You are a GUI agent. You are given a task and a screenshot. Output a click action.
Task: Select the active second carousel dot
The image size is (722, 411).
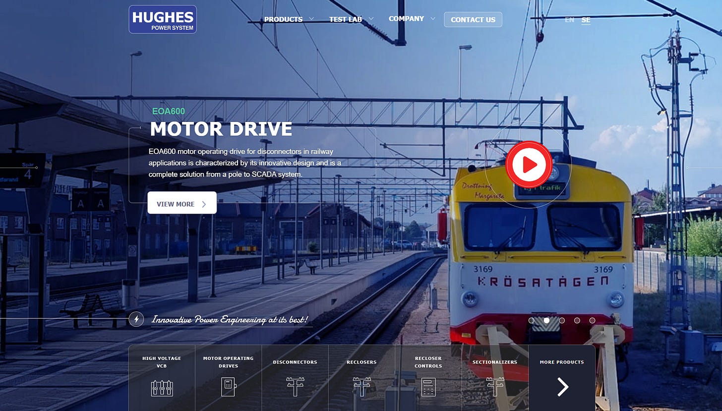(x=546, y=320)
